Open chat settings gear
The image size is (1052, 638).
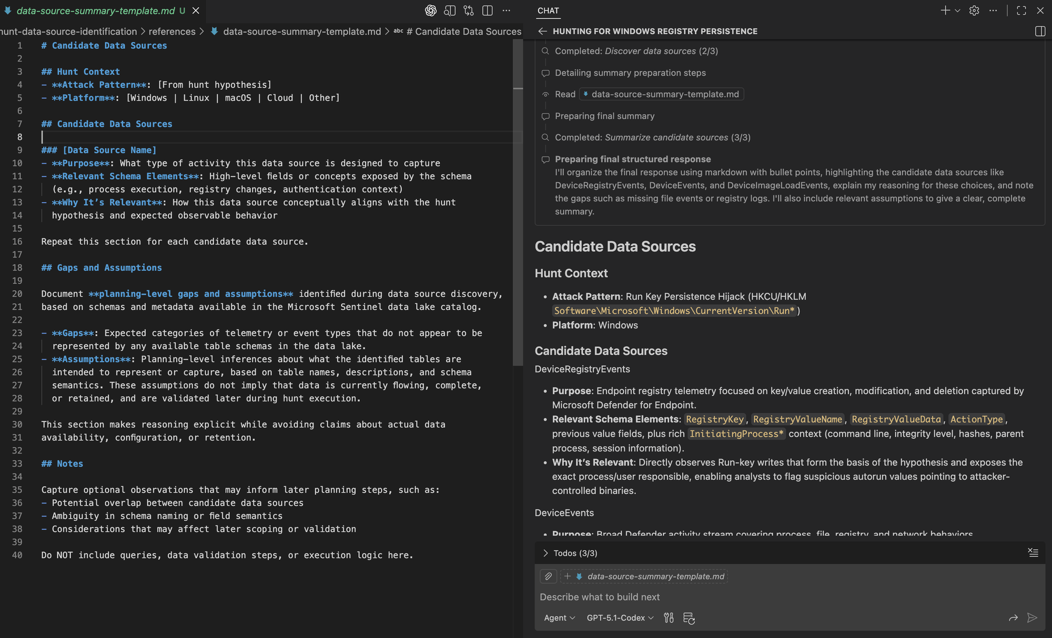(974, 11)
